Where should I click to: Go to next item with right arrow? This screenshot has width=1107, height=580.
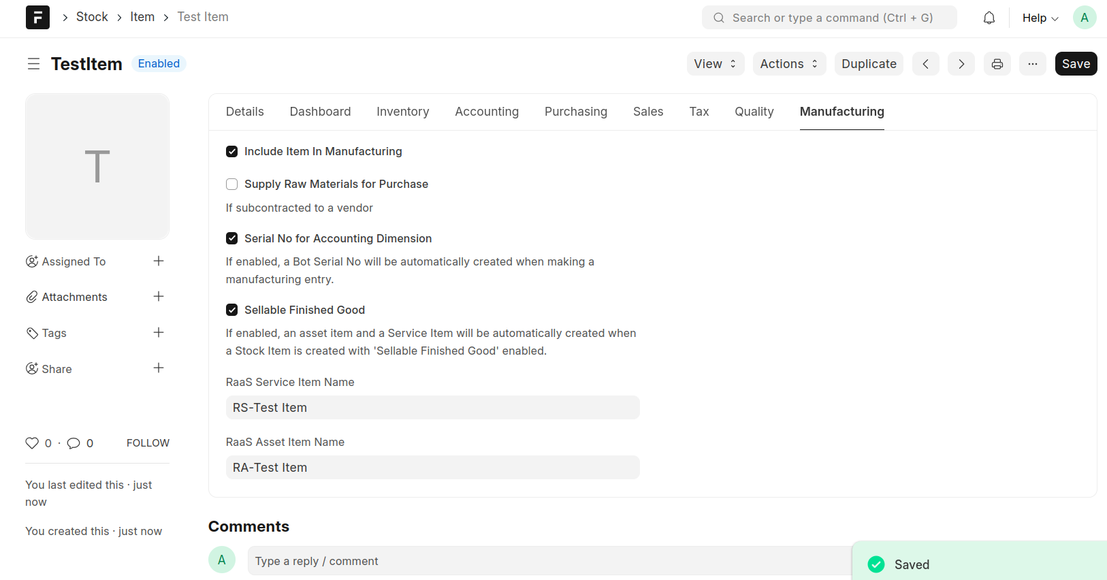(961, 64)
